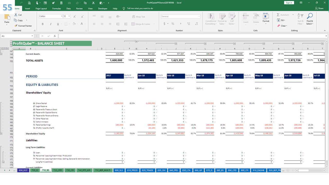Toggle Underline formatting
The image size is (329, 185).
(x=58, y=24)
